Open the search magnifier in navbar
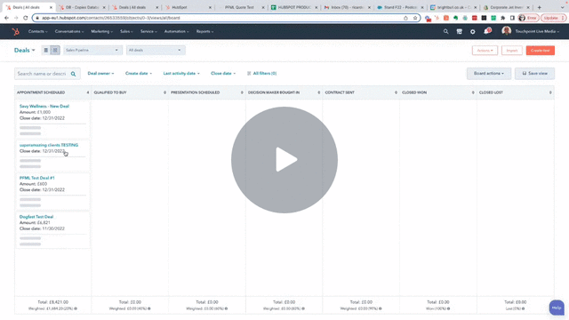Image resolution: width=569 pixels, height=320 pixels. pos(445,32)
